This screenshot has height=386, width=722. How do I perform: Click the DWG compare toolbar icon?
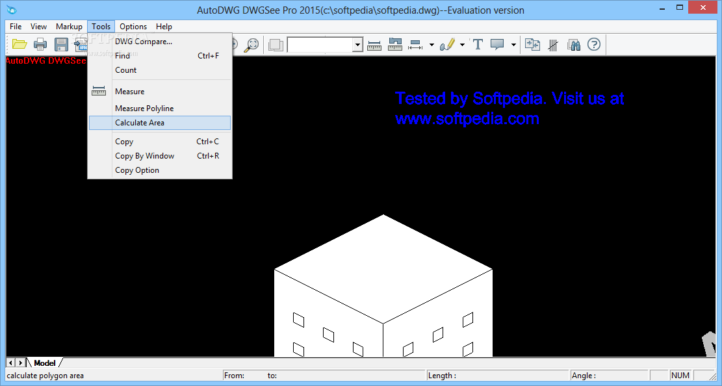pos(532,44)
